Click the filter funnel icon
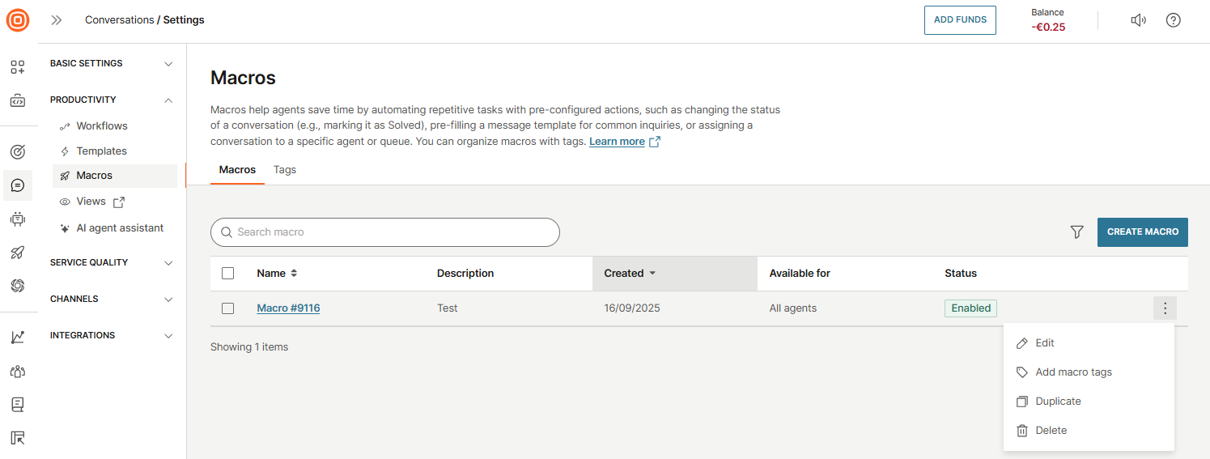The height and width of the screenshot is (459, 1210). pos(1076,232)
